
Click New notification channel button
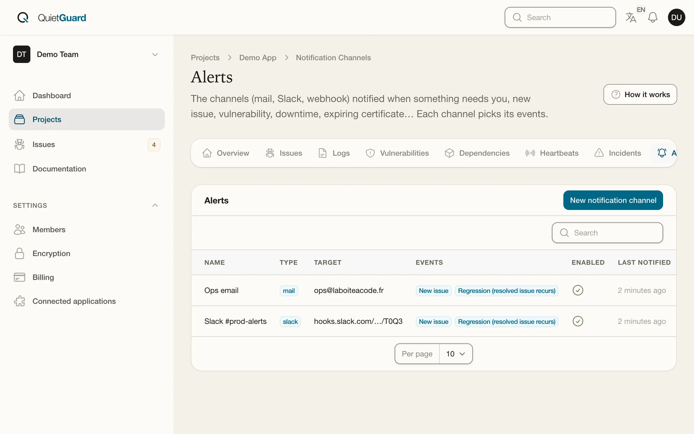click(613, 200)
